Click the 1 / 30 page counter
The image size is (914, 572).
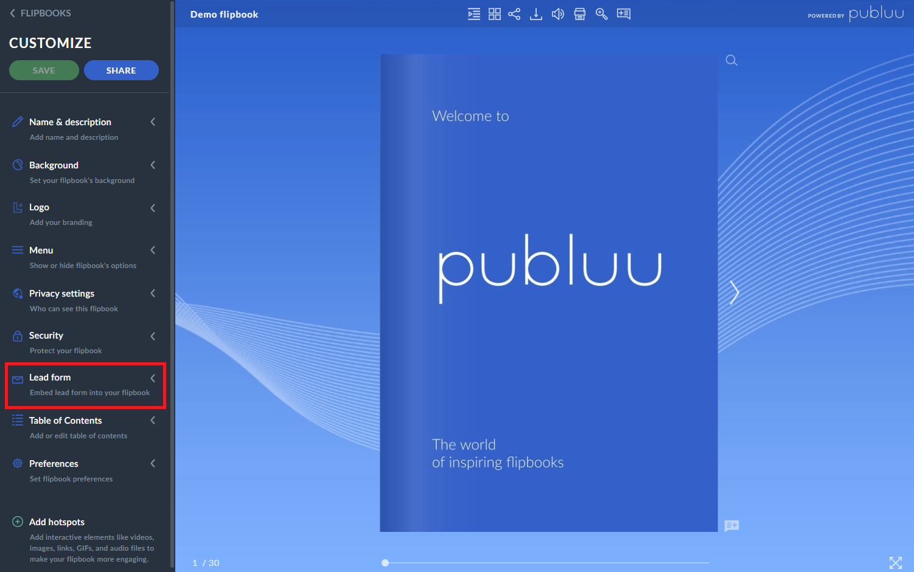206,563
